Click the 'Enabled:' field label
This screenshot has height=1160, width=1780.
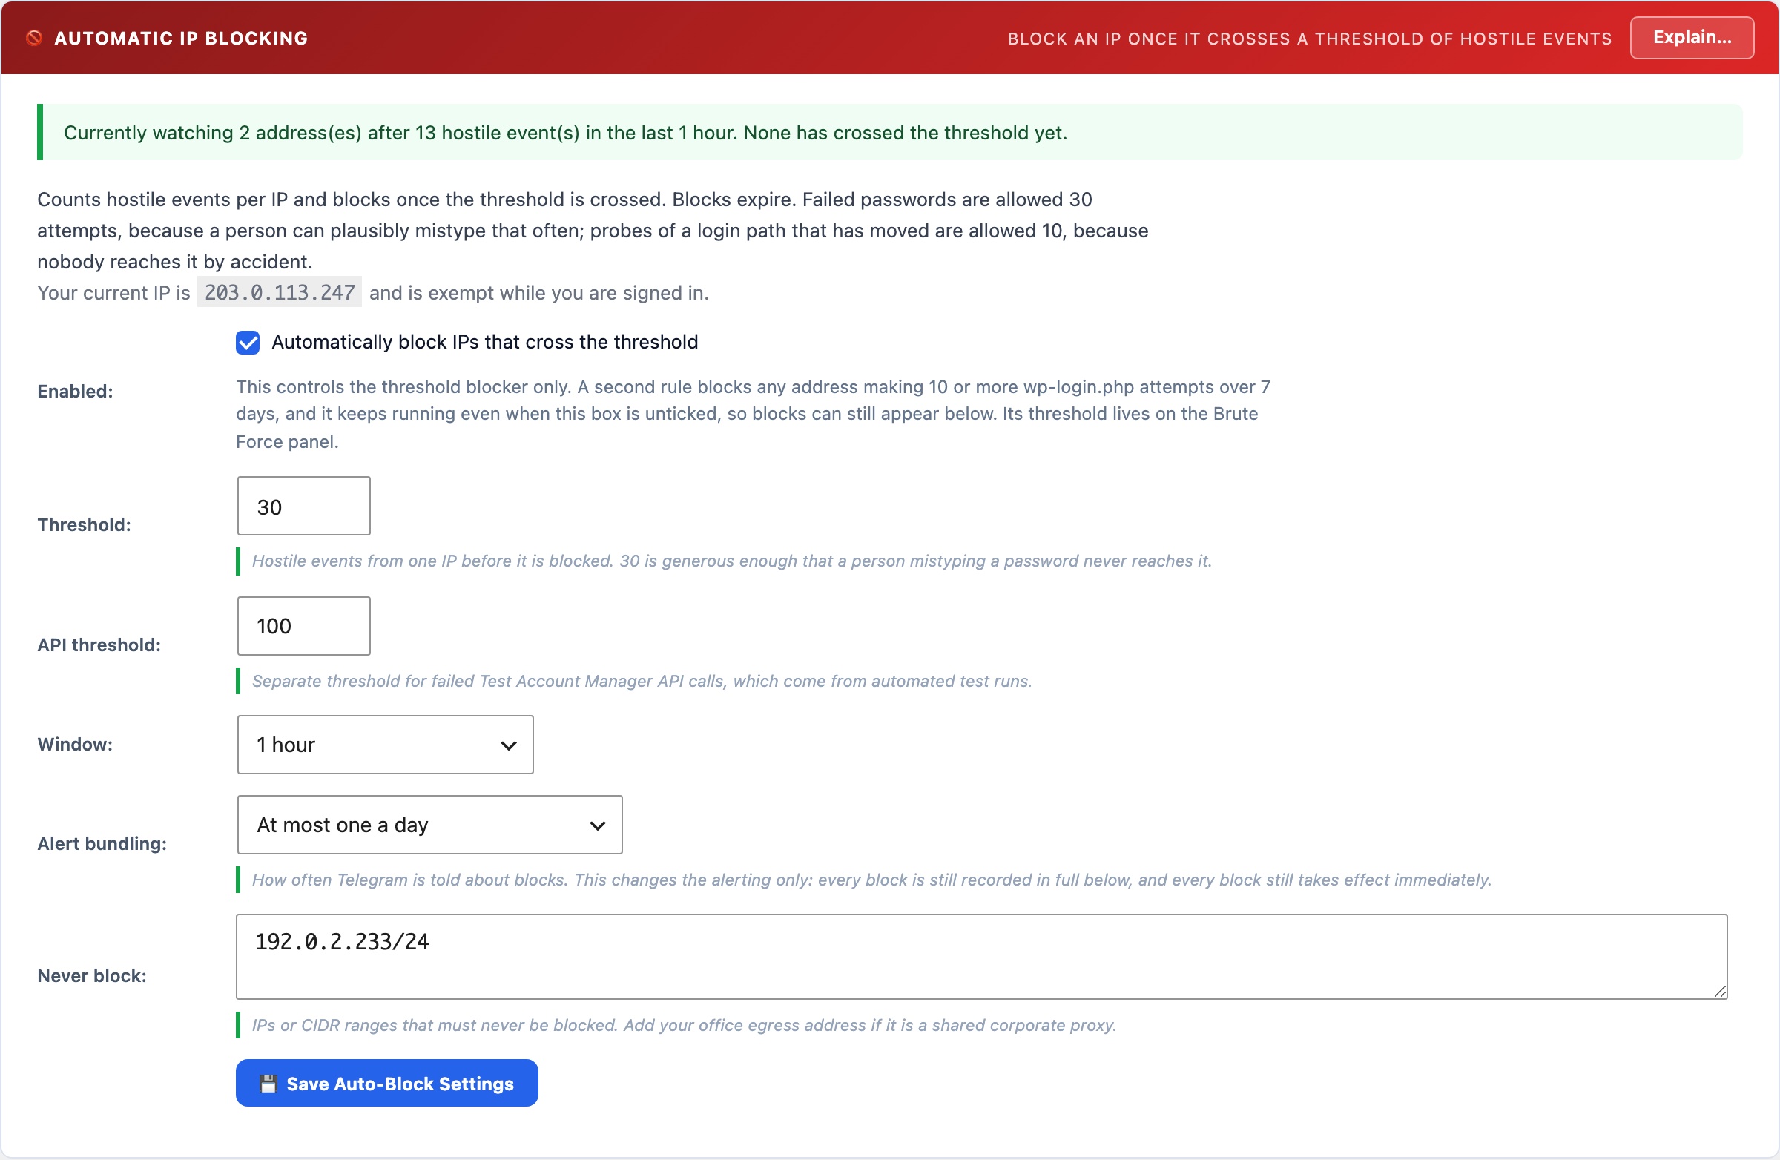point(75,391)
